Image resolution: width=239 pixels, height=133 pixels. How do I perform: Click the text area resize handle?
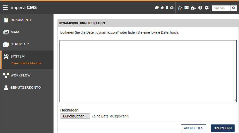[x=235, y=100]
